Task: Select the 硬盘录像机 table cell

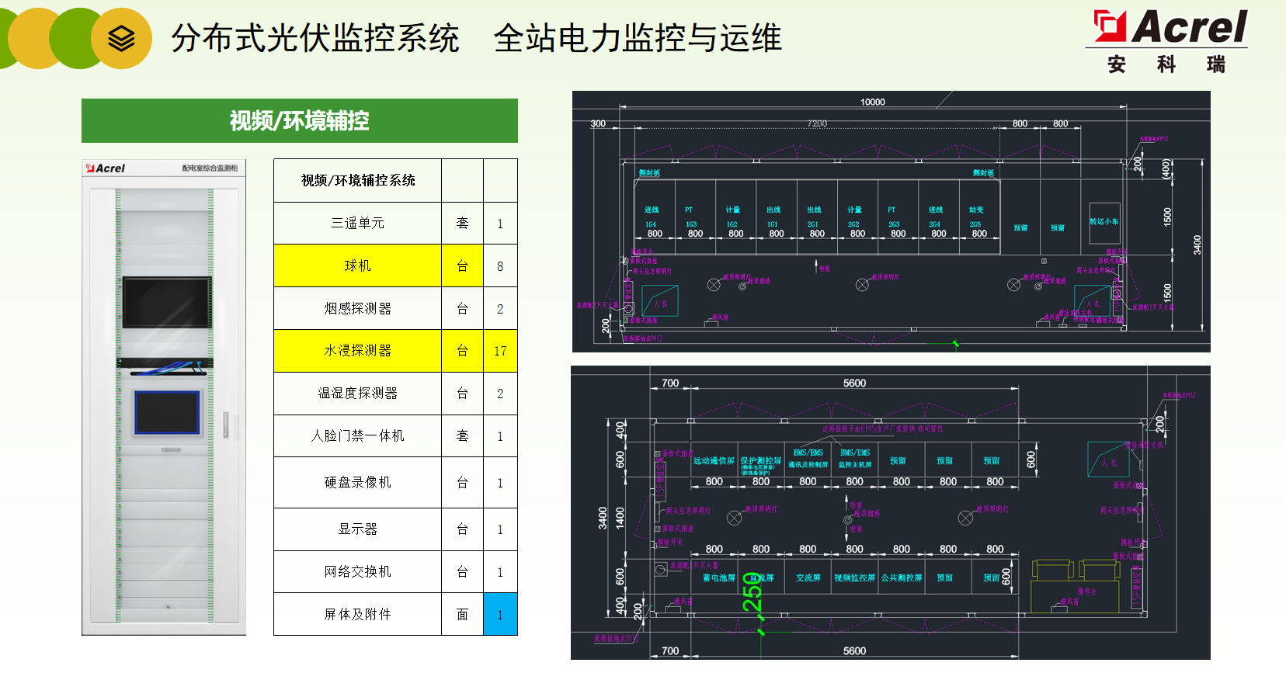Action: [x=358, y=483]
